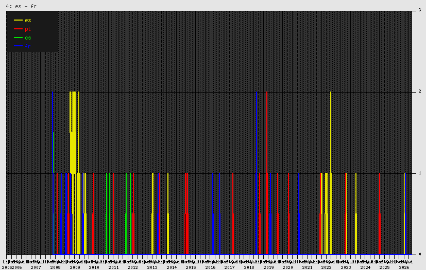Select the blue 'fr' legend line

click(x=18, y=46)
